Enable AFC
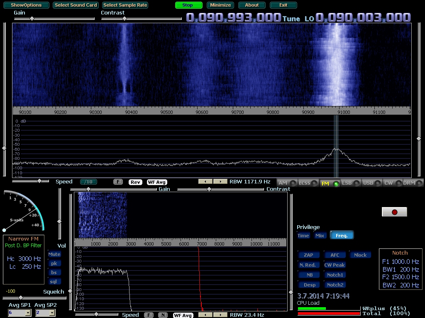425x318 pixels. point(335,255)
